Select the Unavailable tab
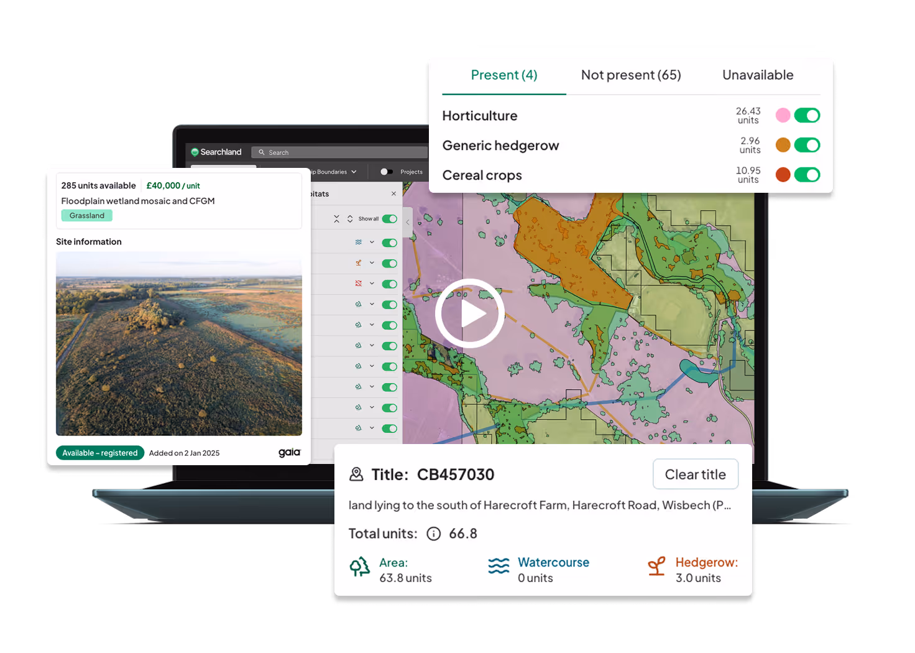 [x=758, y=75]
